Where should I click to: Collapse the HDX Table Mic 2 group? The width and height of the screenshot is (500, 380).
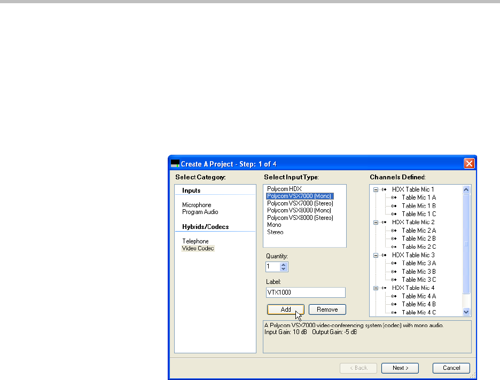376,222
